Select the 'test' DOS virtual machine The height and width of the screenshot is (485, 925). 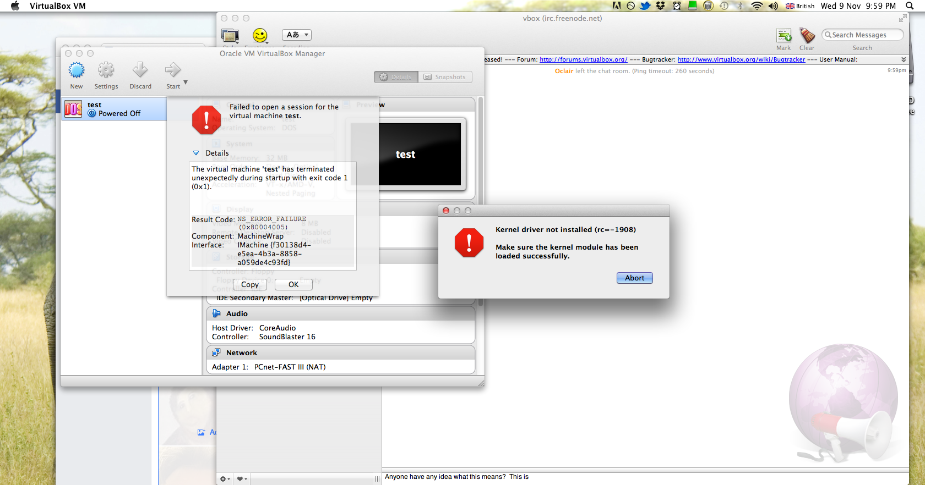114,109
